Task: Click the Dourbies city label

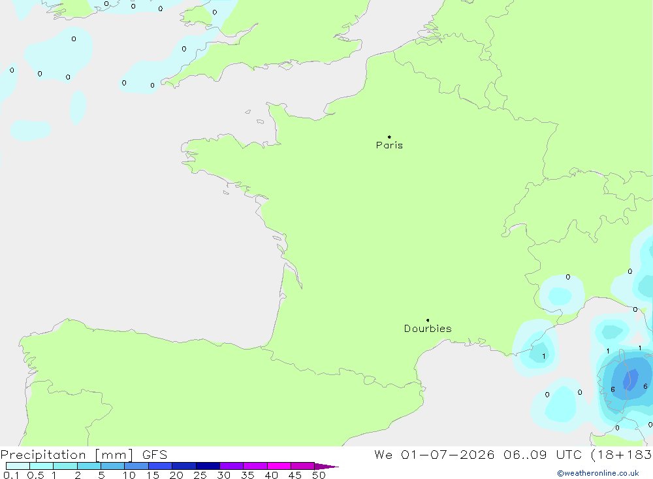Action: click(428, 329)
